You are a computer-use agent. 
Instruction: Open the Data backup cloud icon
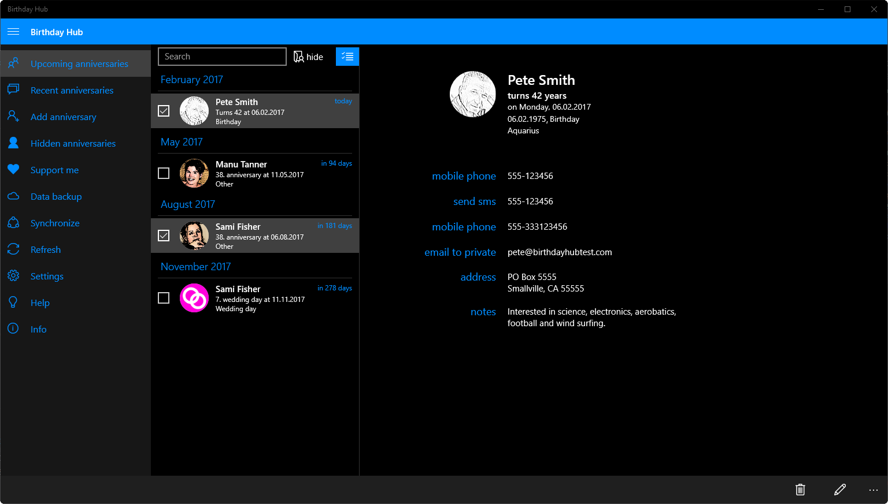coord(13,196)
